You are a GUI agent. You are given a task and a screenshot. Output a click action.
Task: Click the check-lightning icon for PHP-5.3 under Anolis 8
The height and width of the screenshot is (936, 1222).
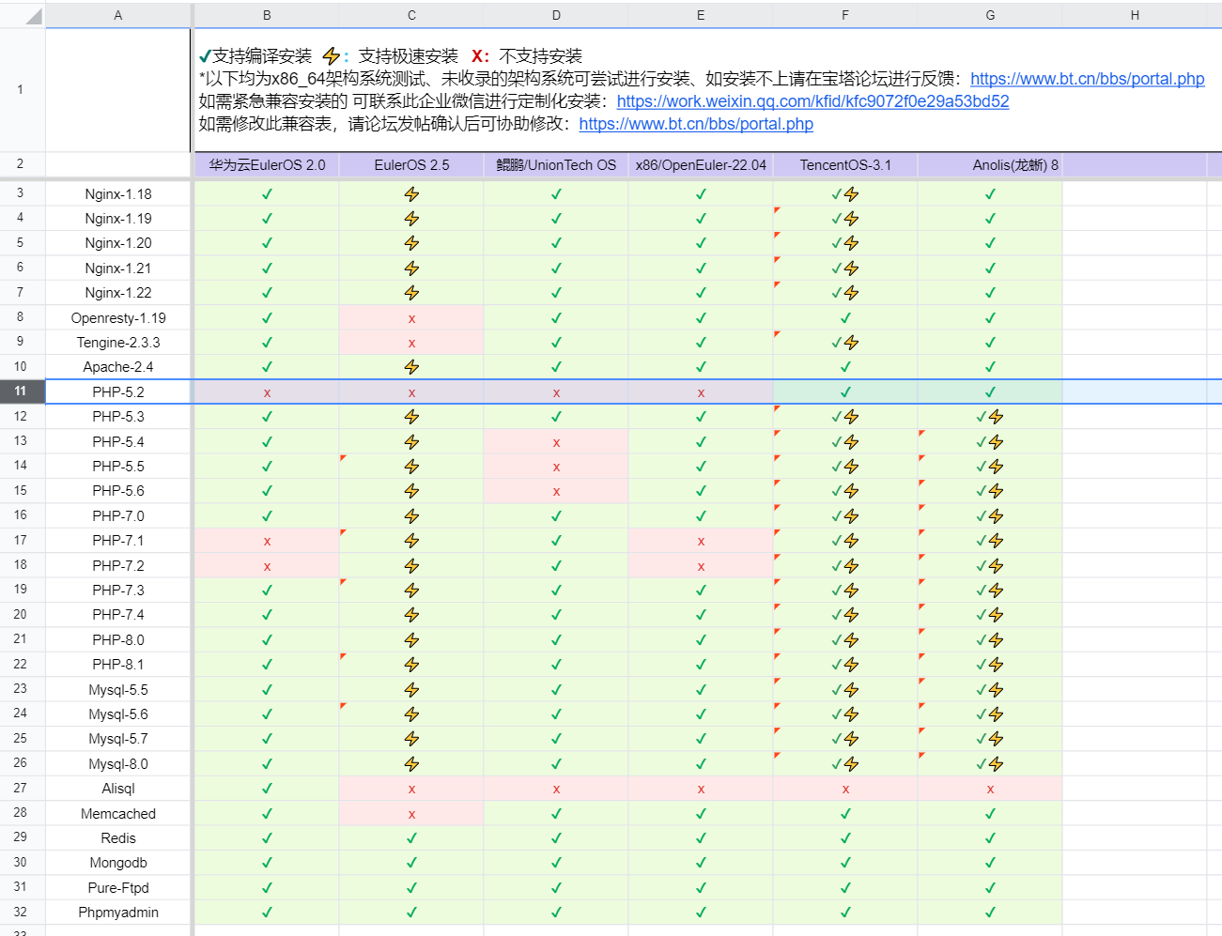(990, 417)
